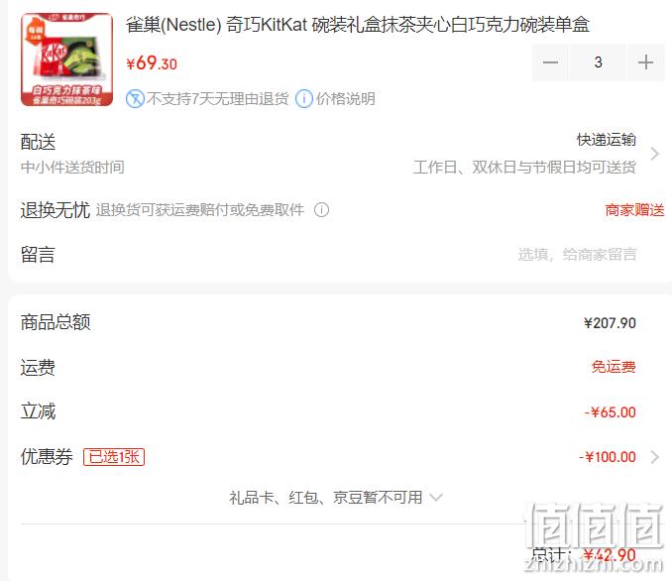The image size is (672, 581).
Task: Decrease quantity with the minus button
Action: [x=550, y=62]
